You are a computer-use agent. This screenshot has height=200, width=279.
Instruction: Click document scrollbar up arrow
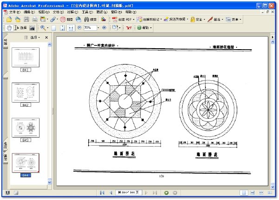click(272, 42)
